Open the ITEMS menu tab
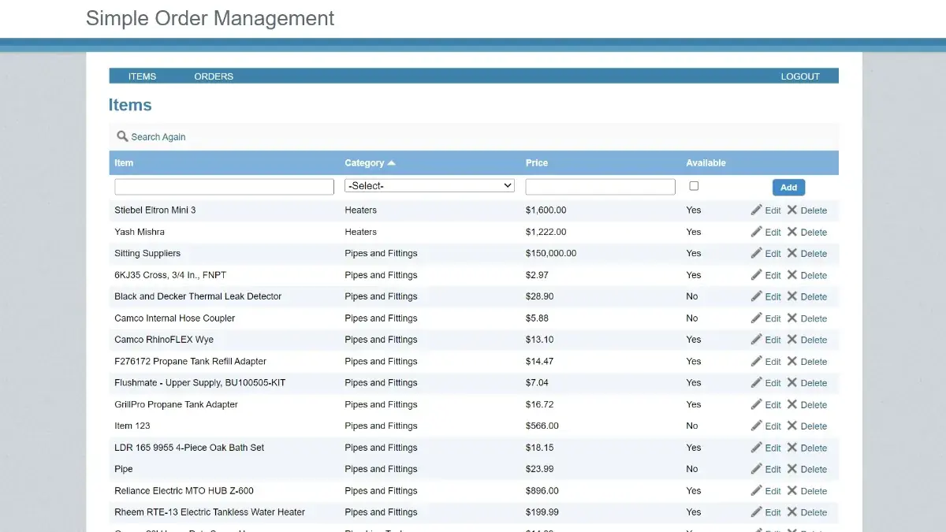The height and width of the screenshot is (532, 946). click(x=142, y=76)
